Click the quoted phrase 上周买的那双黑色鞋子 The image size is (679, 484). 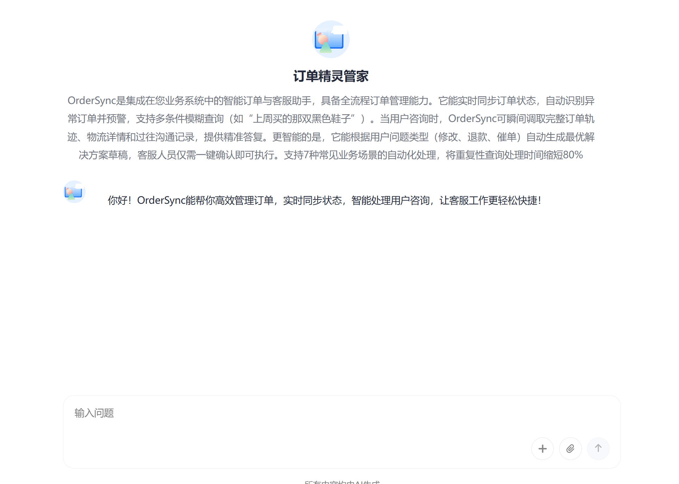tap(302, 119)
